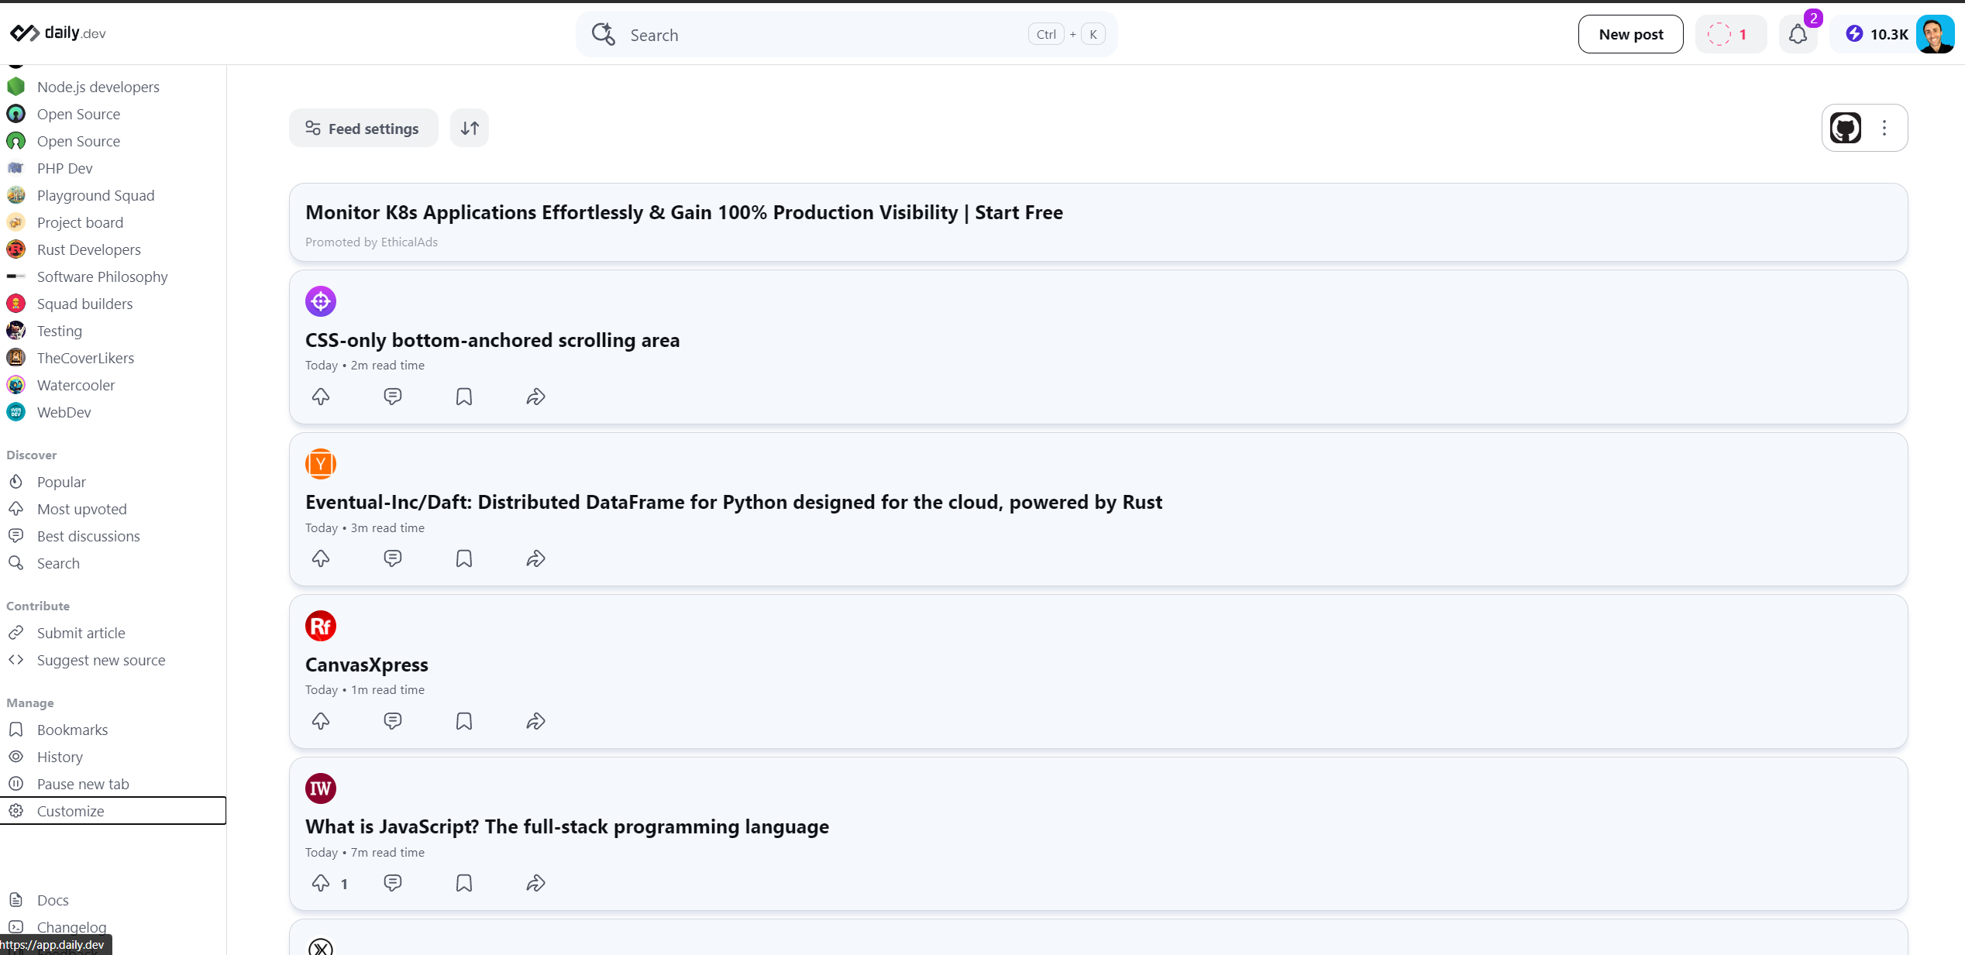The height and width of the screenshot is (955, 1965).
Task: Toggle bookmark on CSS-only scrolling article
Action: (463, 396)
